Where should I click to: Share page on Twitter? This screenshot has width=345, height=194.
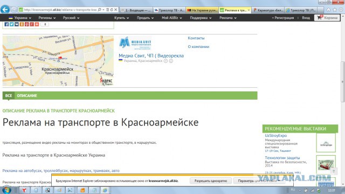click(x=11, y=24)
